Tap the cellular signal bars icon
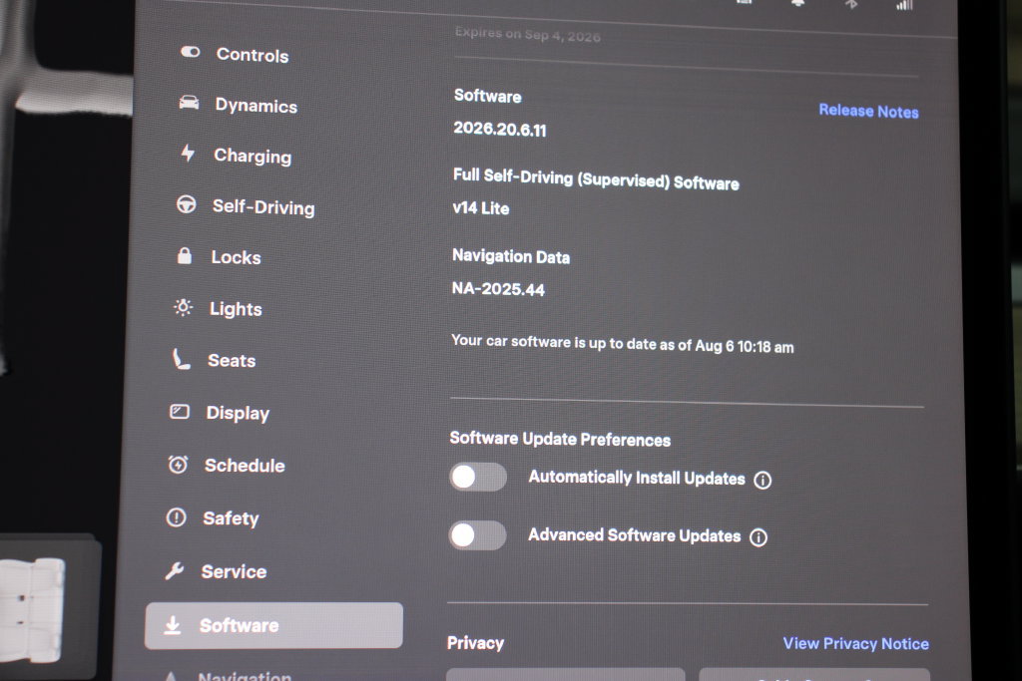The width and height of the screenshot is (1022, 681). tap(904, 5)
